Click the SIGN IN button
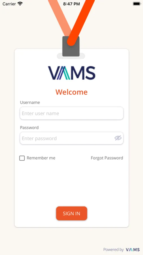The image size is (143, 255). [72, 213]
